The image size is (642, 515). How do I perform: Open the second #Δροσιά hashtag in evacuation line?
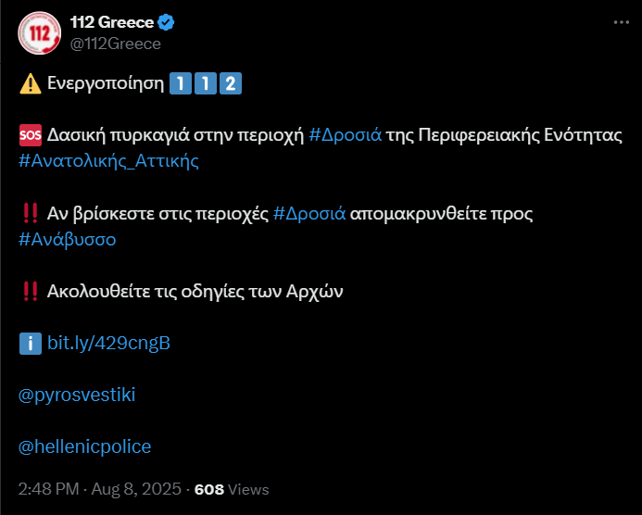click(x=310, y=214)
